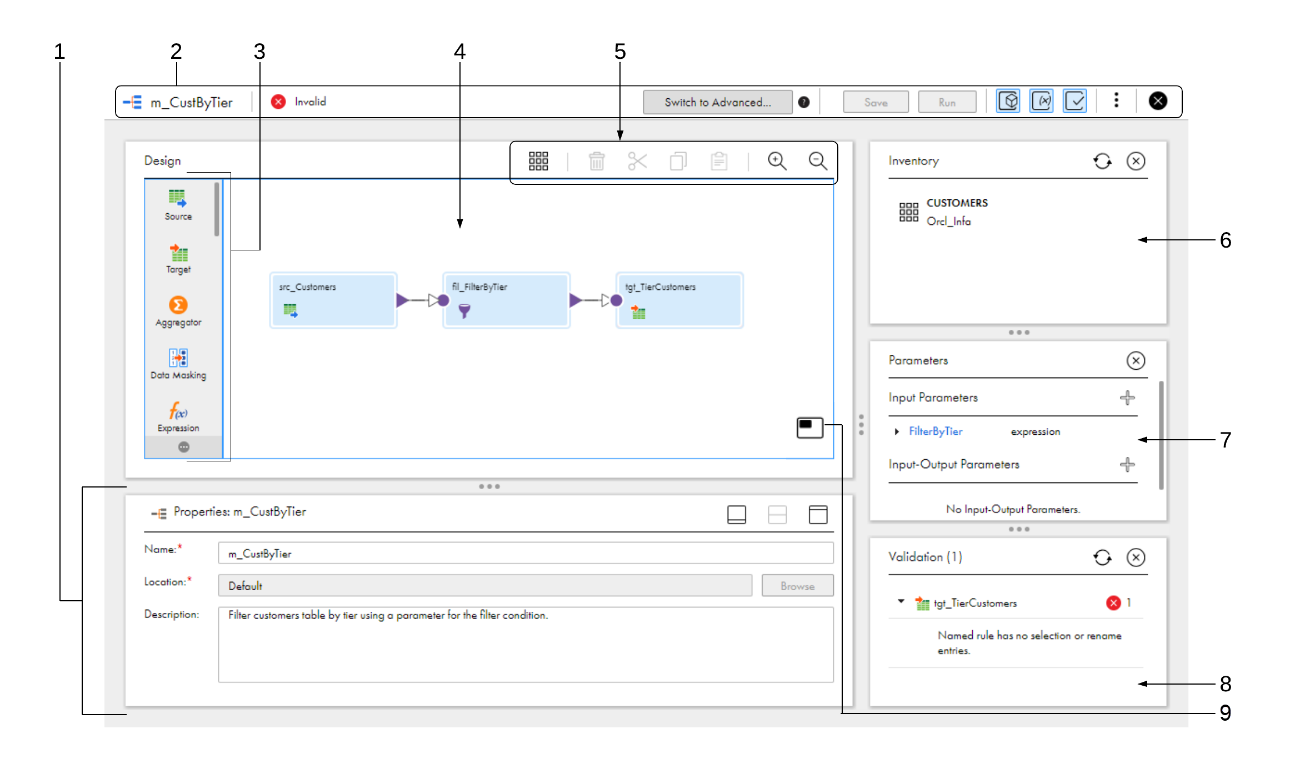This screenshot has width=1300, height=784.
Task: Open help icon next to Switch to Advanced
Action: coord(804,102)
